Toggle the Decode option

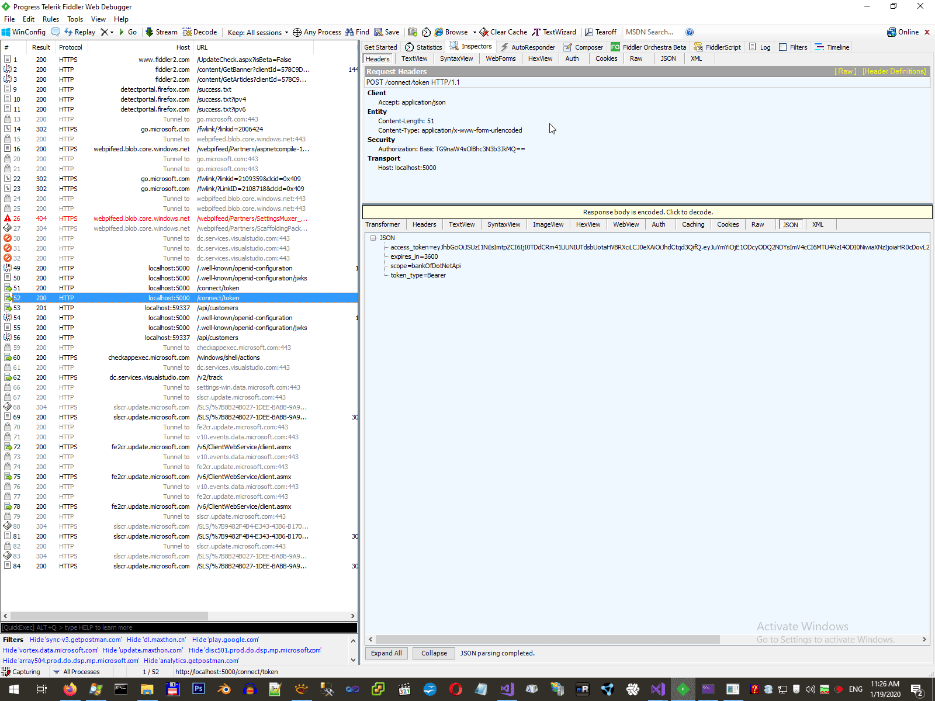click(x=200, y=32)
